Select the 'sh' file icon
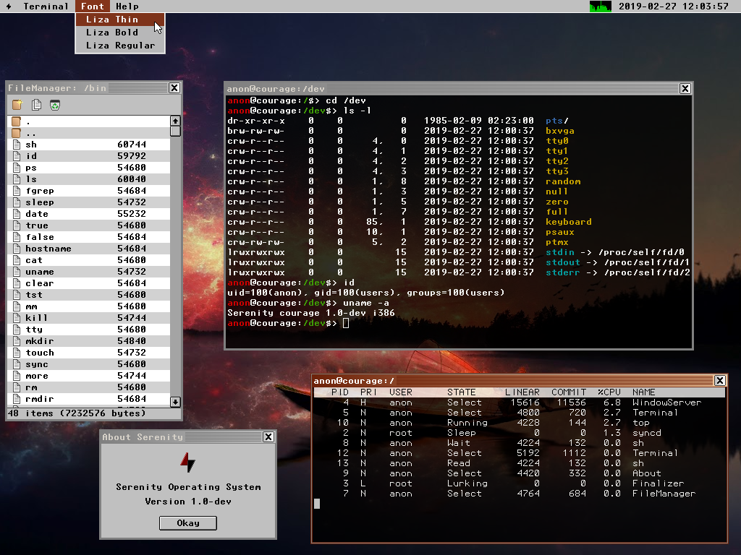The image size is (741, 555). pos(17,145)
